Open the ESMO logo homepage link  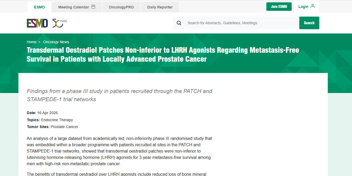37,23
